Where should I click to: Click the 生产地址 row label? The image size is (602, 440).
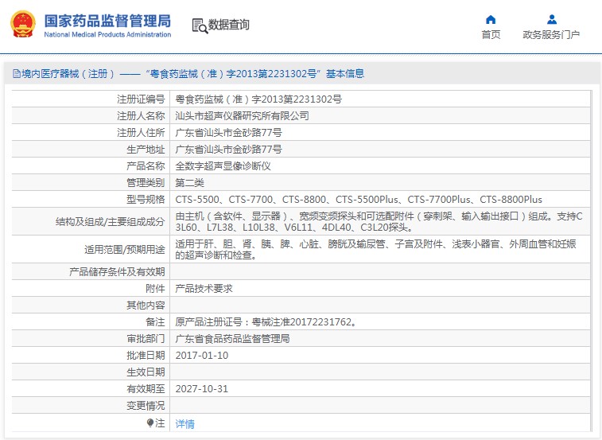pos(146,149)
